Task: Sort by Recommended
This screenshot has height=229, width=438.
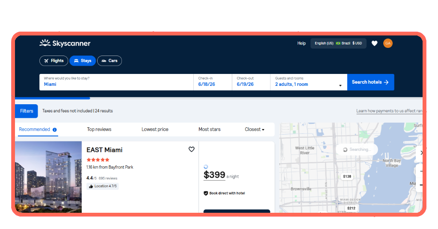Action: click(34, 129)
